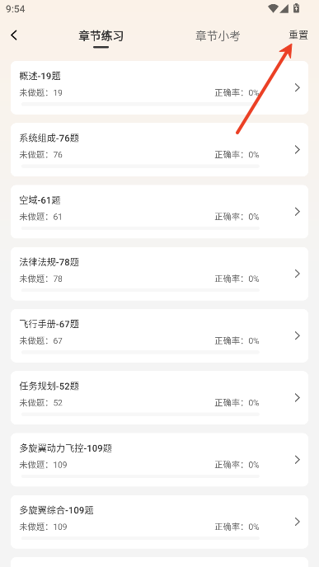Tap the back arrow icon
The image size is (319, 567).
click(x=14, y=35)
